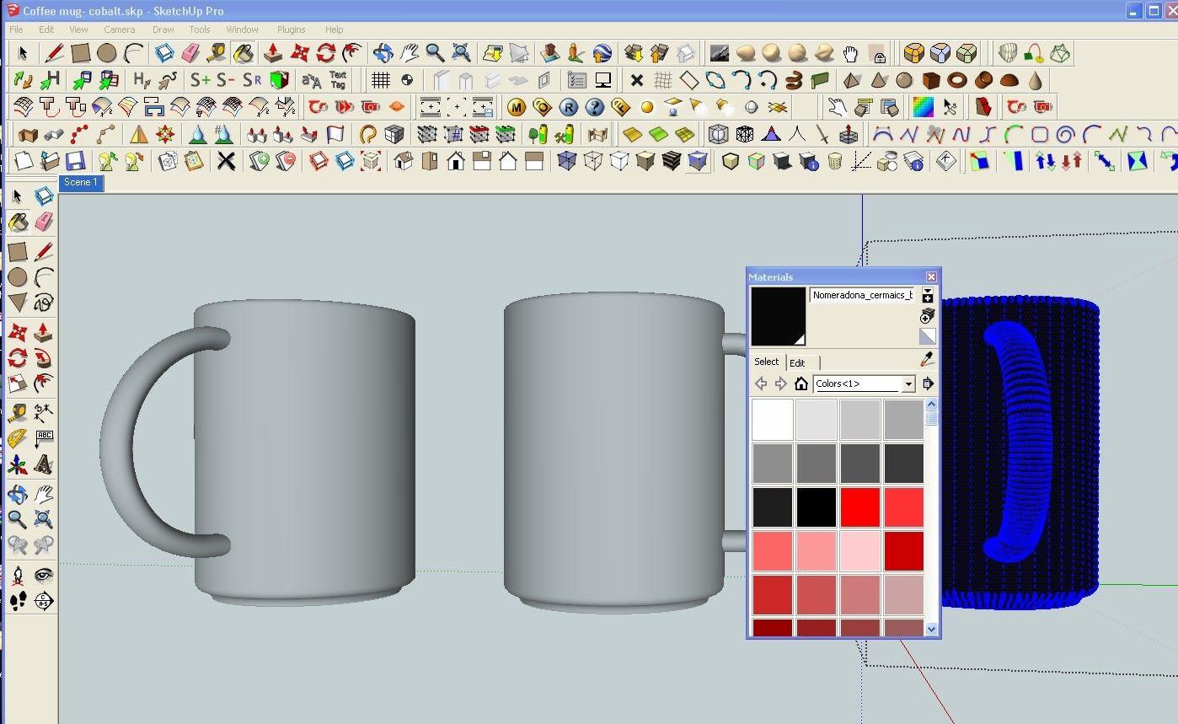Image resolution: width=1178 pixels, height=724 pixels.
Task: Click the Sample Paint eyedropper button
Action: 928,360
